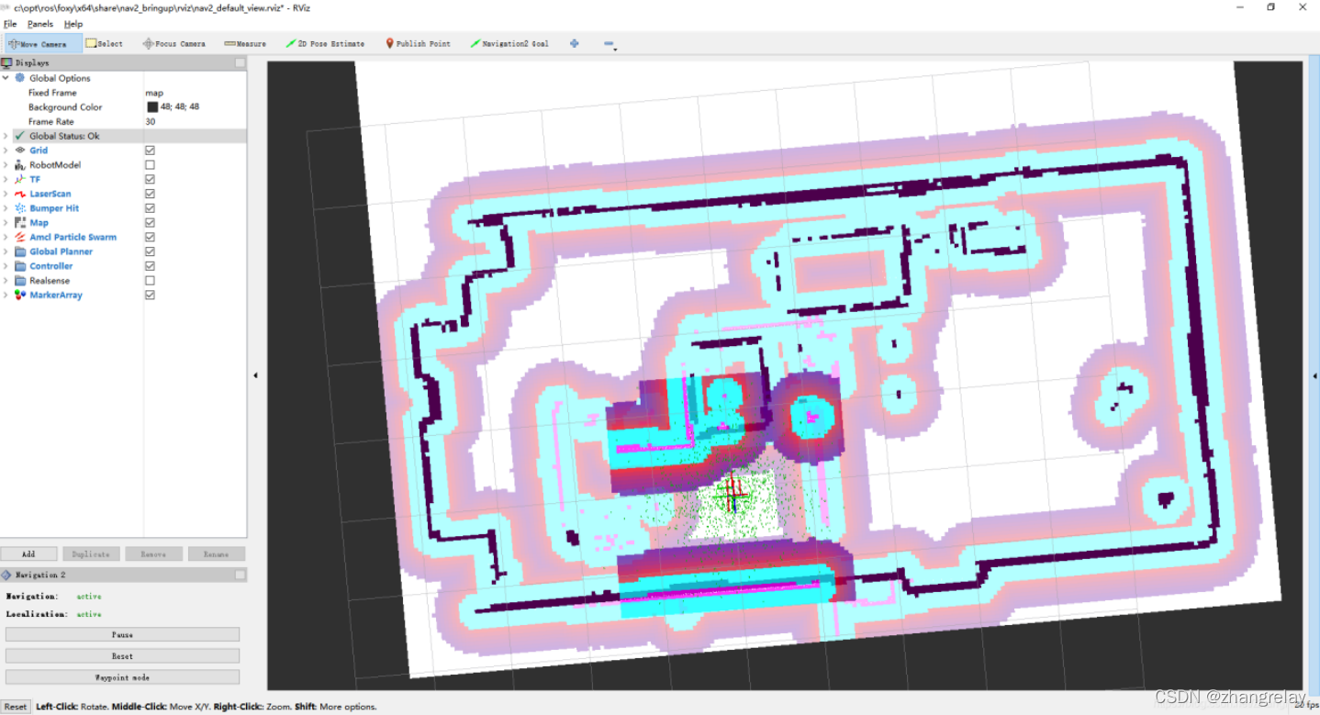The height and width of the screenshot is (715, 1320).
Task: Click the blue plus add-tool icon
Action: pyautogui.click(x=575, y=43)
